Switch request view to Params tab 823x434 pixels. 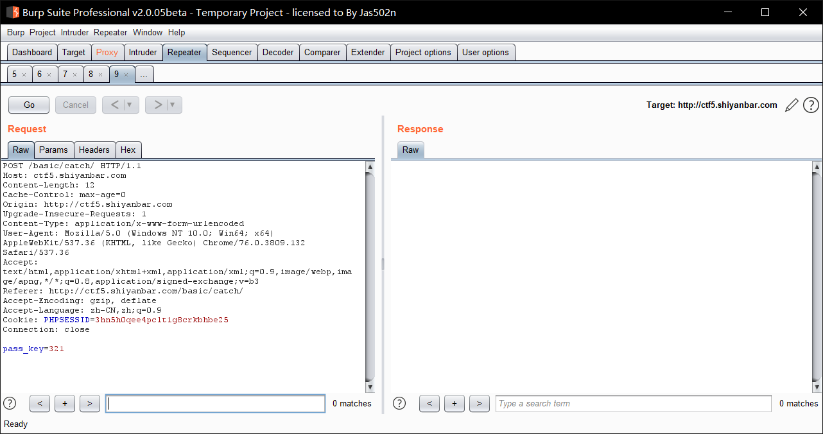tap(53, 150)
